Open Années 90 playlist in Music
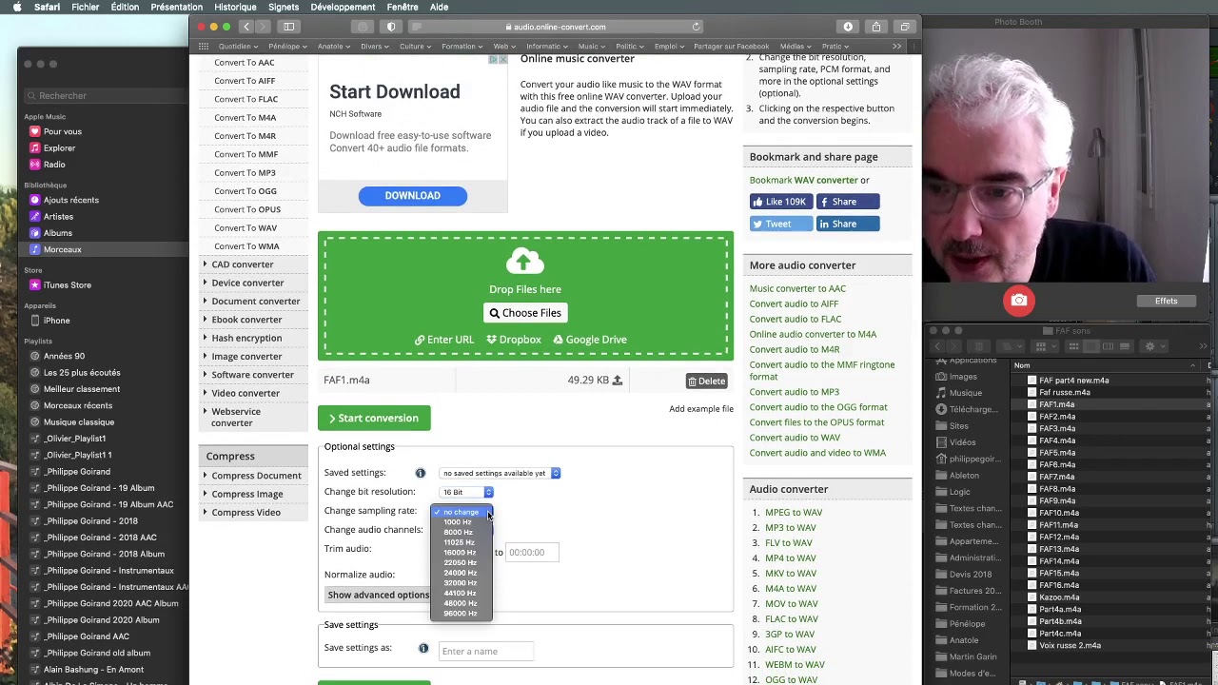The image size is (1218, 685). pos(64,356)
